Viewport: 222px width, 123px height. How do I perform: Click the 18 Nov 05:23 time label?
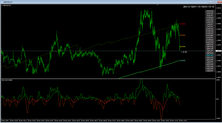point(76,121)
